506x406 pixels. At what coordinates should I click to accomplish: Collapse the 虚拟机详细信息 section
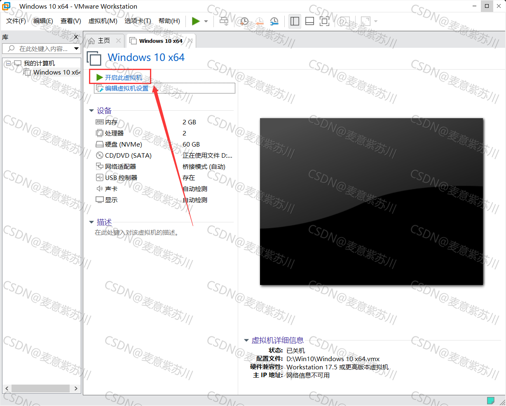246,341
